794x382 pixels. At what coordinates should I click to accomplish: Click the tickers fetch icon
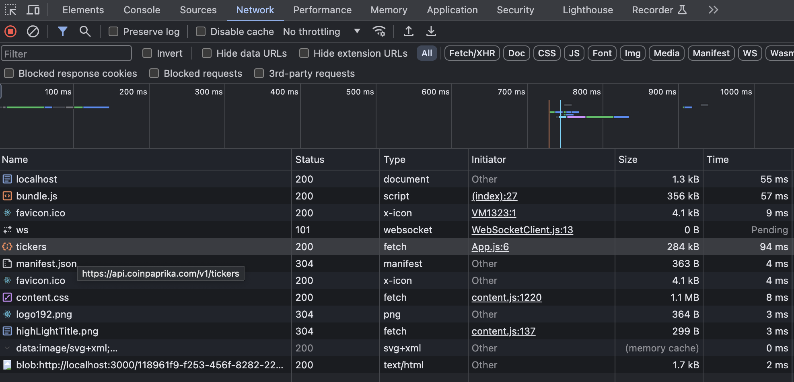pyautogui.click(x=7, y=246)
